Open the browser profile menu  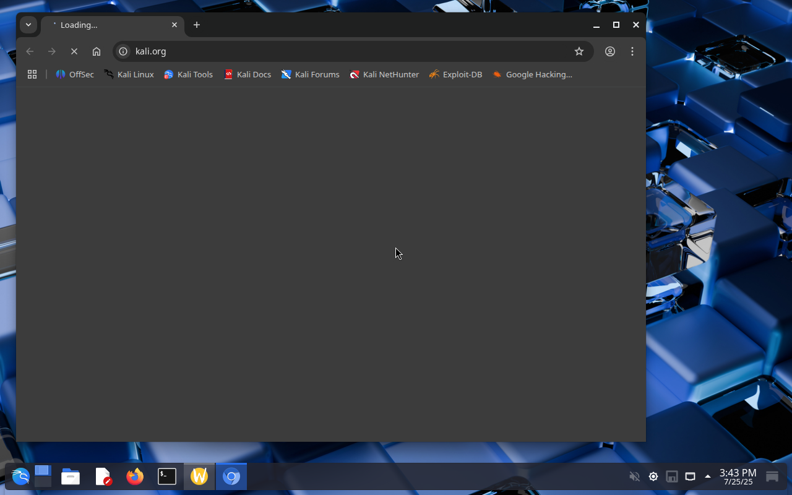610,51
